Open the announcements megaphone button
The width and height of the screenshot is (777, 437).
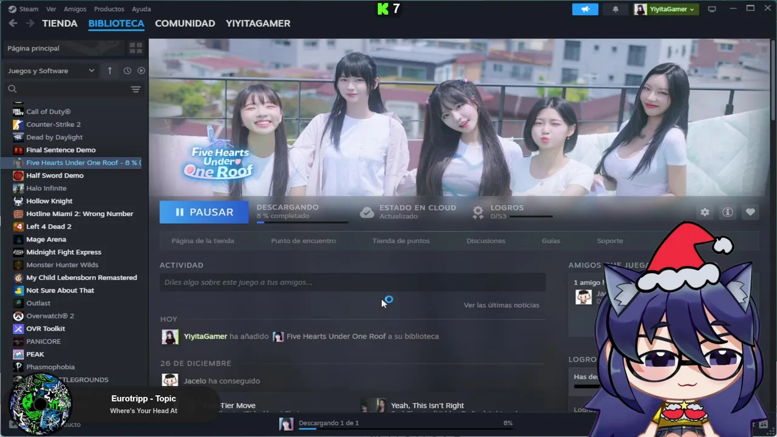point(585,9)
